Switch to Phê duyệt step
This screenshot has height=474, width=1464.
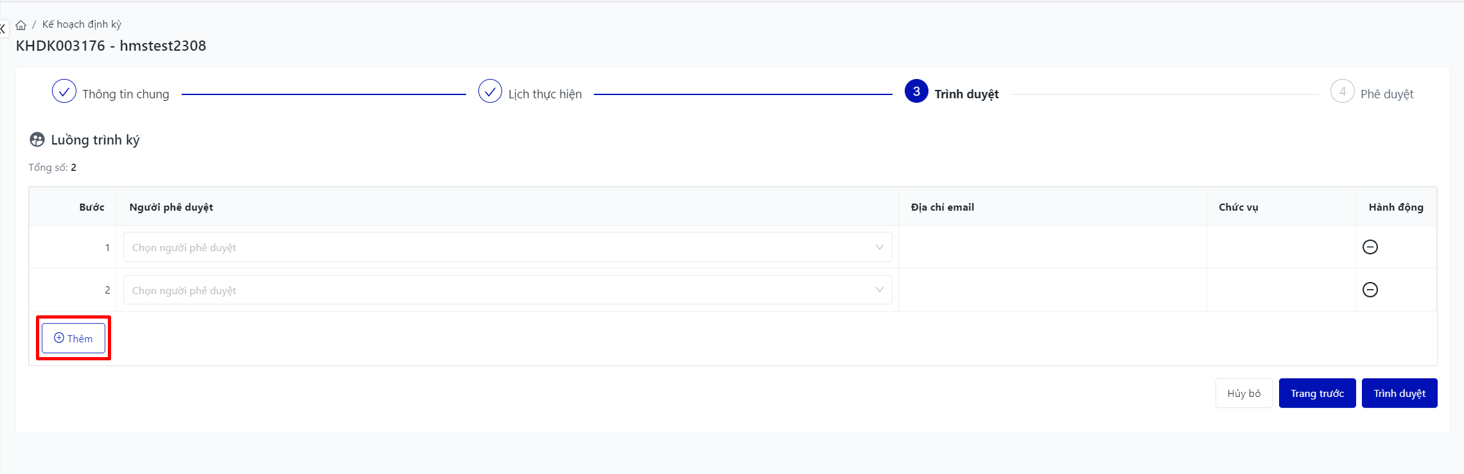[1387, 94]
